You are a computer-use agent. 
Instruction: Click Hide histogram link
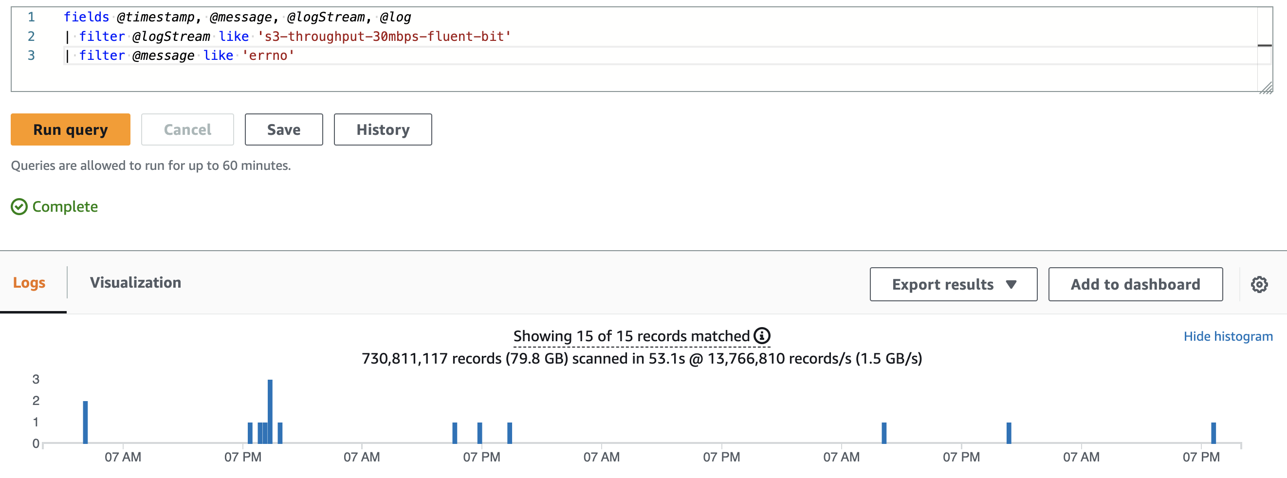1228,336
